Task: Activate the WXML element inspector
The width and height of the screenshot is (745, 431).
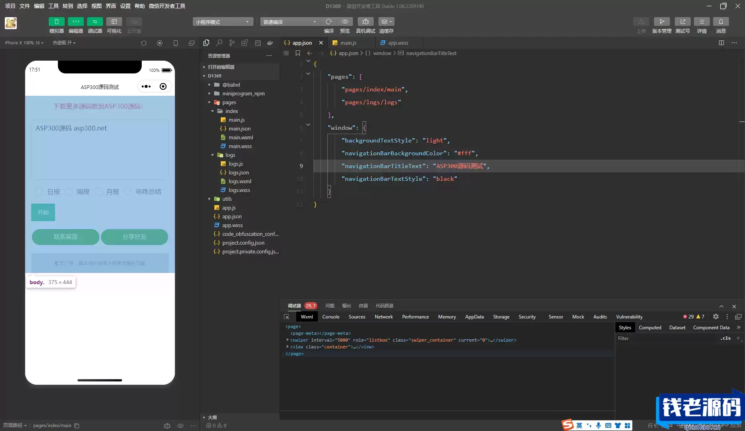Action: pyautogui.click(x=287, y=316)
